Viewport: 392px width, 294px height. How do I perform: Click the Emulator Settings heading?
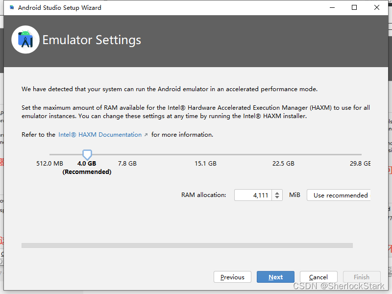[92, 40]
